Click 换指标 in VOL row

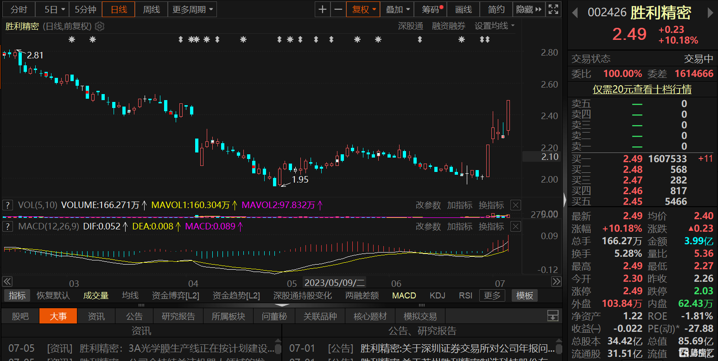click(491, 205)
